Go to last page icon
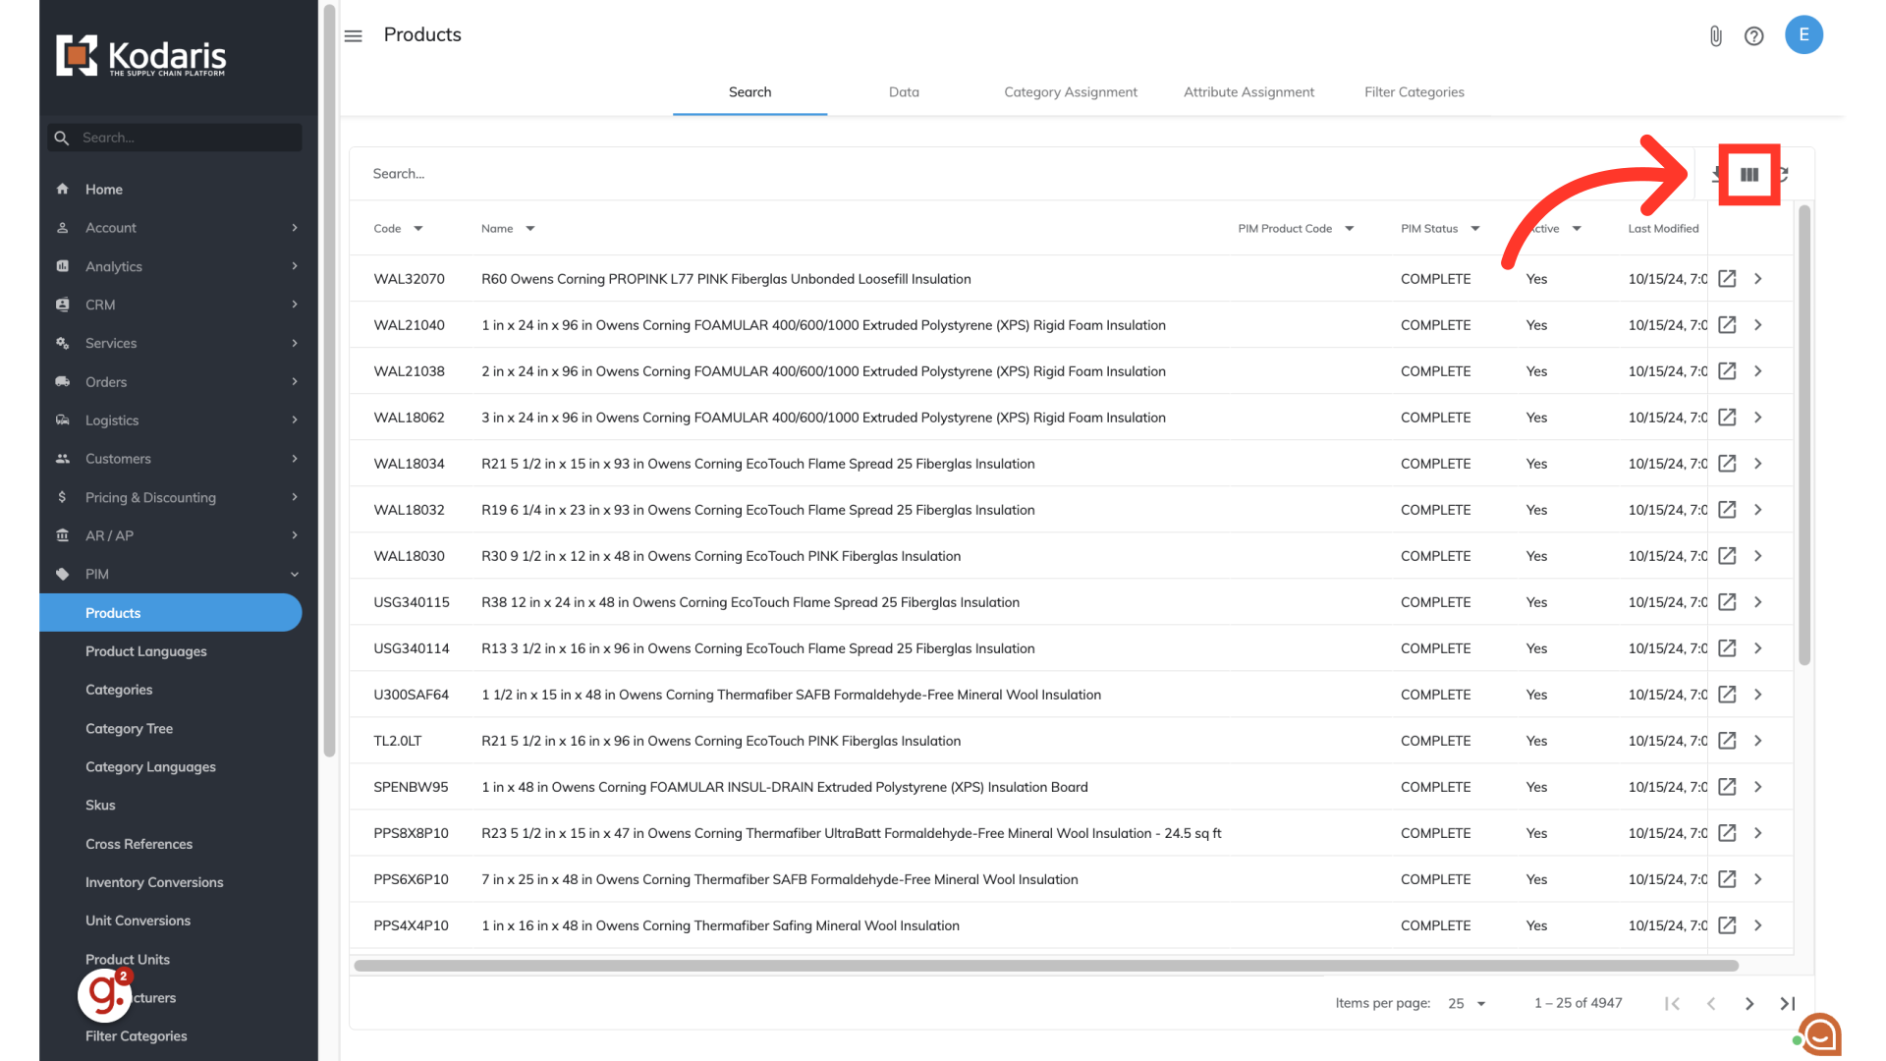This screenshot has width=1886, height=1061. pyautogui.click(x=1788, y=1003)
